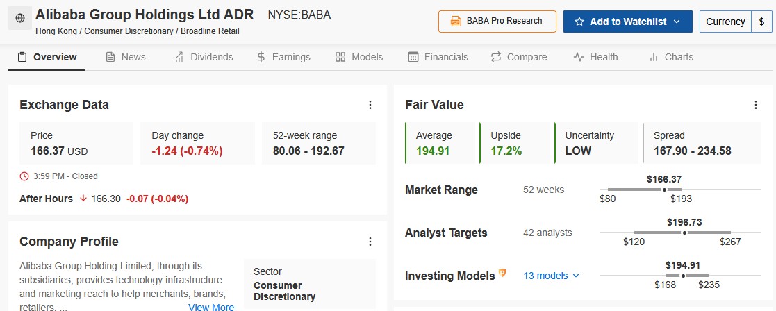Click the BABA Pro Research button
The height and width of the screenshot is (311, 776).
497,21
